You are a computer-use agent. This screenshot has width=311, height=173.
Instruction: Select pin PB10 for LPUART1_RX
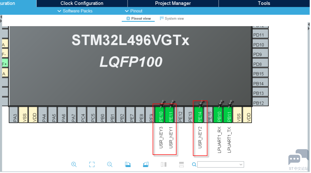click(218, 115)
